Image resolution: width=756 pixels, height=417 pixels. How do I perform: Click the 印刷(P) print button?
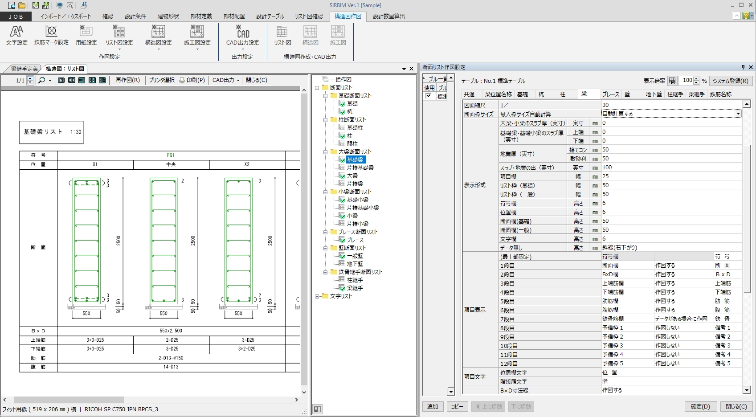pyautogui.click(x=192, y=80)
